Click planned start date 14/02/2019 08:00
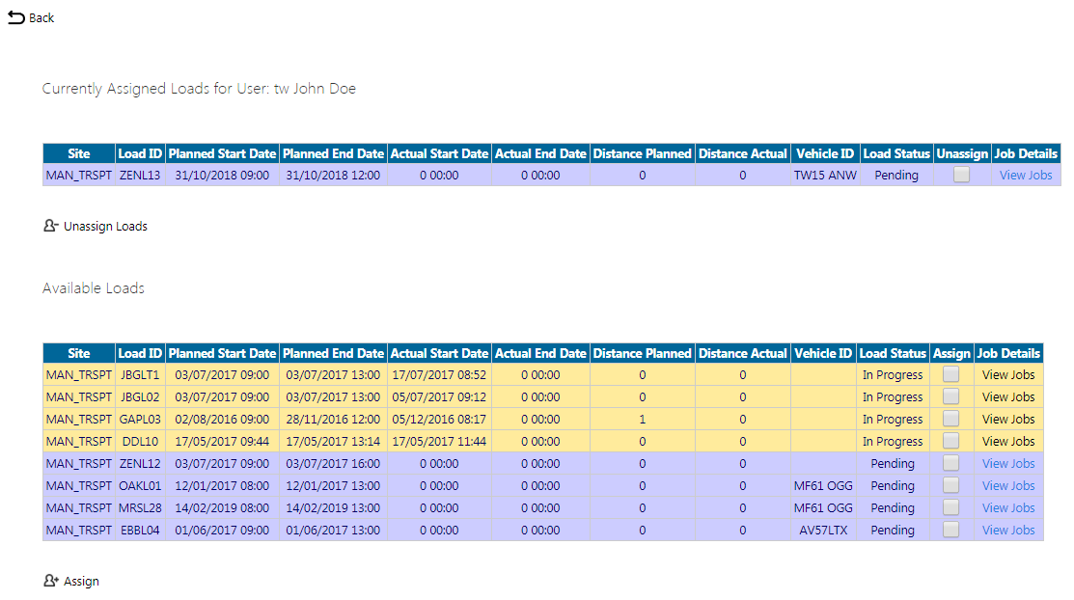Screen dimensions: 1074x600 tap(222, 508)
